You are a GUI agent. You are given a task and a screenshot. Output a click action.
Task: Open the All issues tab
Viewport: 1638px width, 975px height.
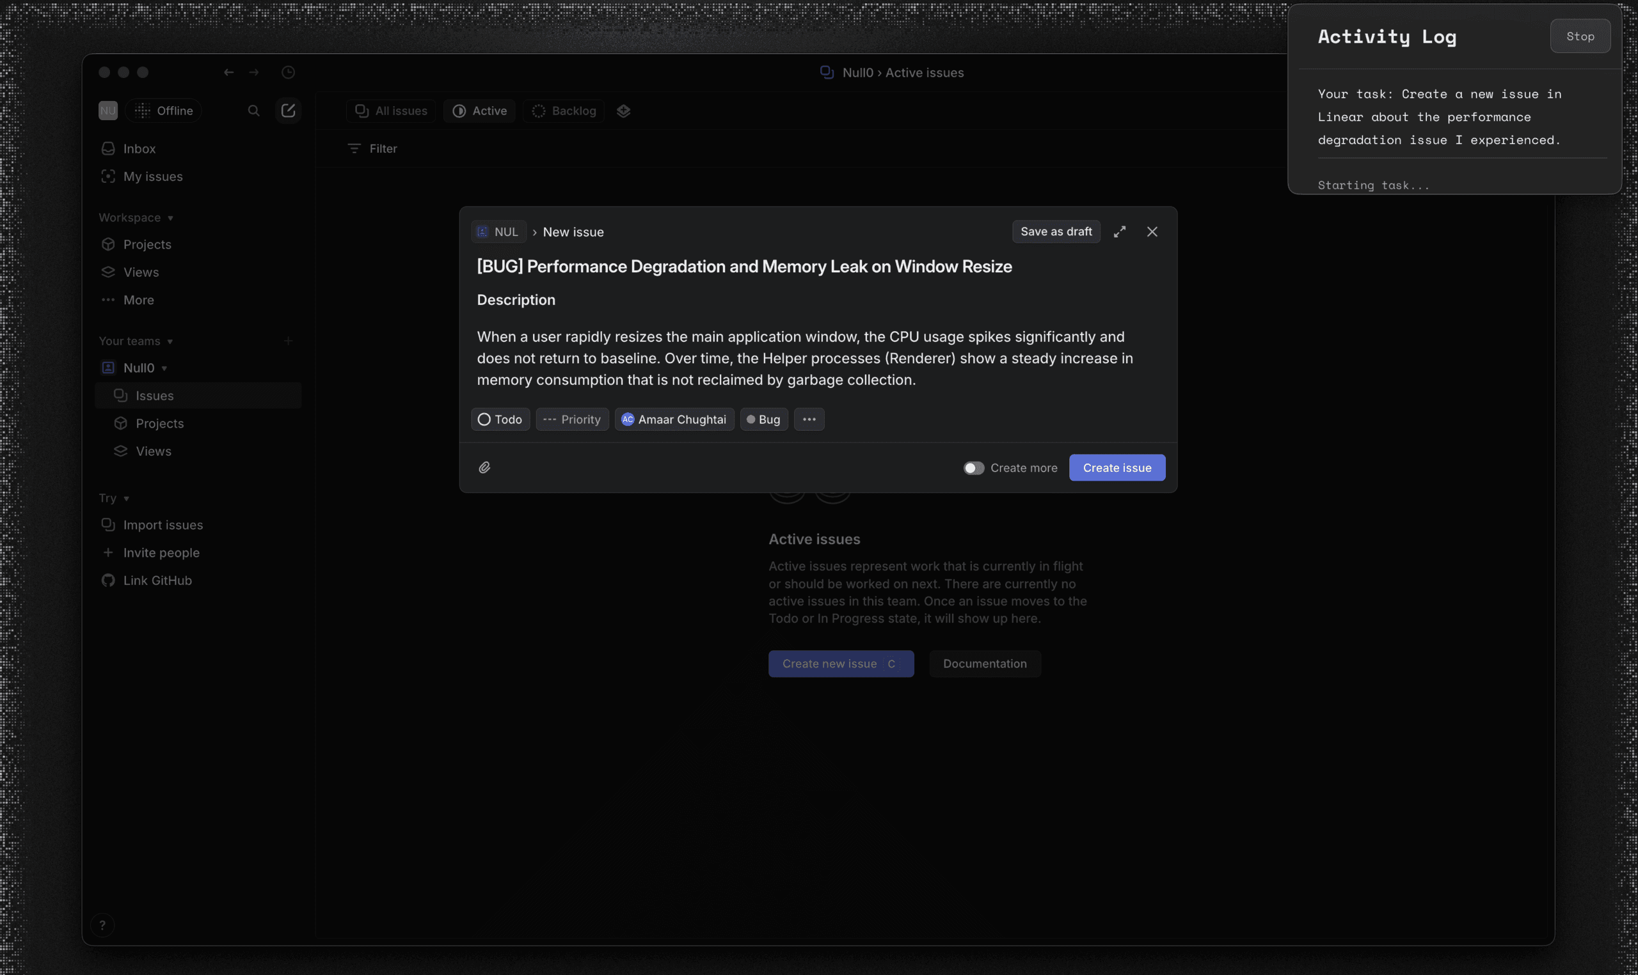point(390,111)
